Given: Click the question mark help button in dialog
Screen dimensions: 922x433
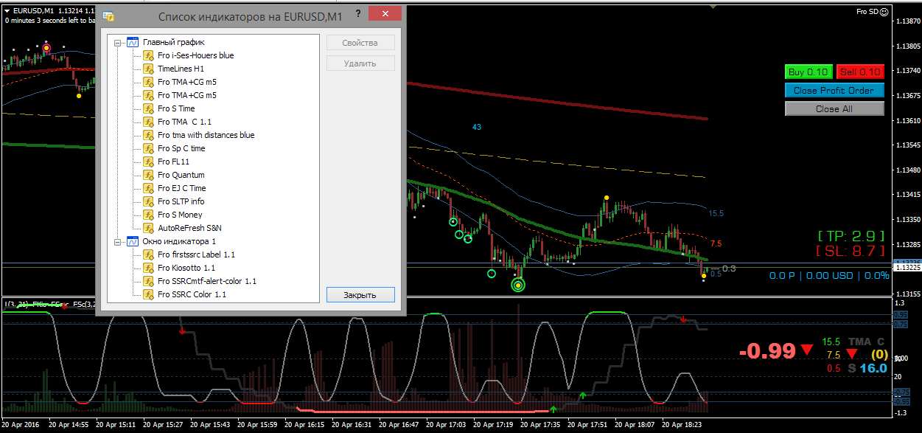Looking at the screenshot, I should click(x=358, y=14).
